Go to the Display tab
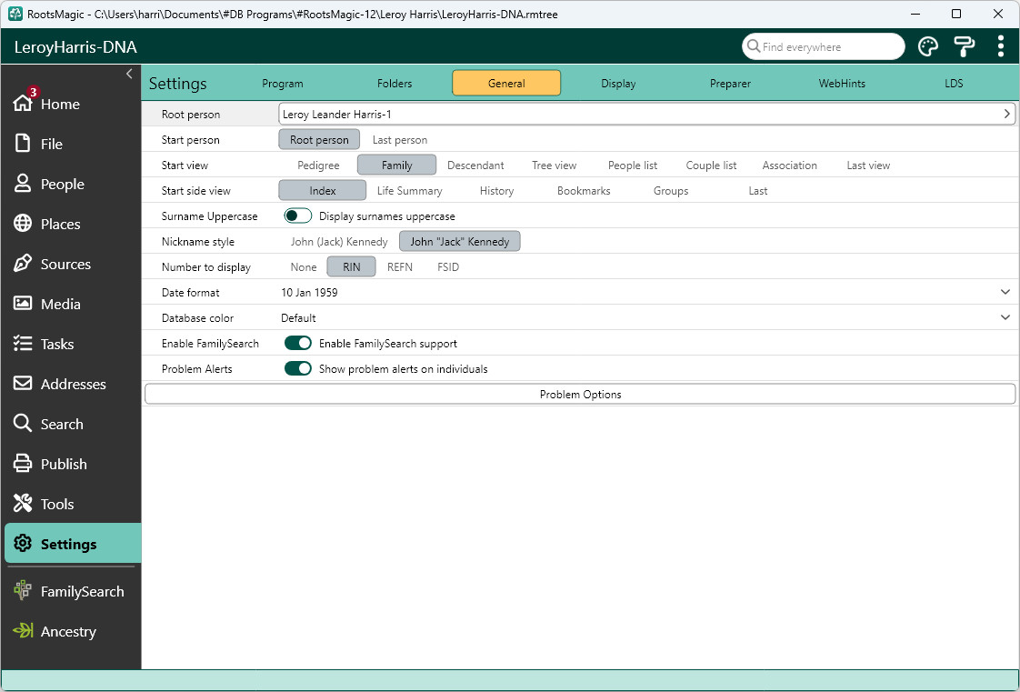Image resolution: width=1020 pixels, height=692 pixels. [618, 84]
